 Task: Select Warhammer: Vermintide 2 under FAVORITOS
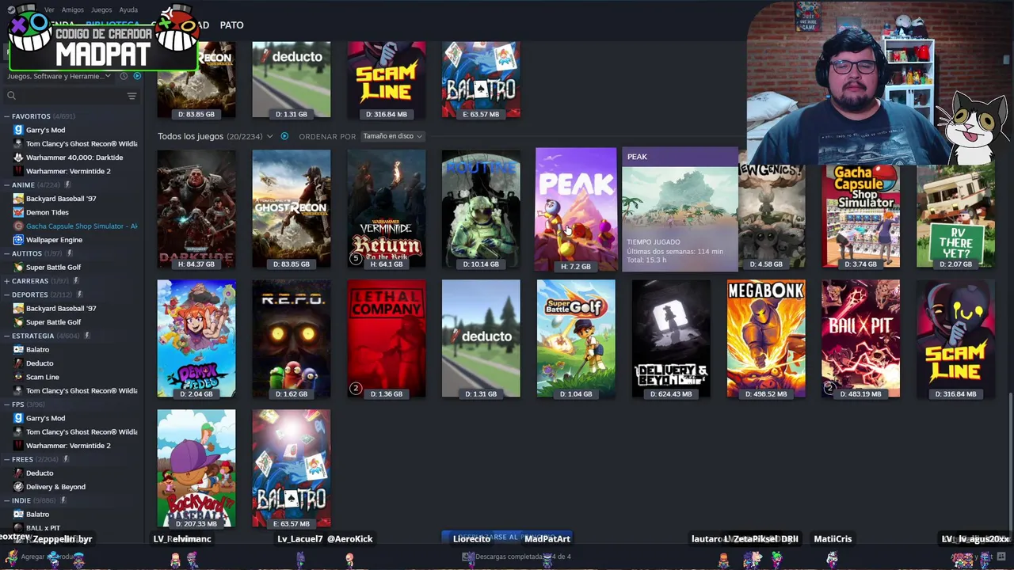tap(68, 171)
